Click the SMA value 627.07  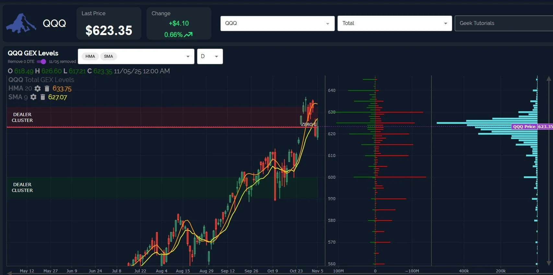(57, 97)
